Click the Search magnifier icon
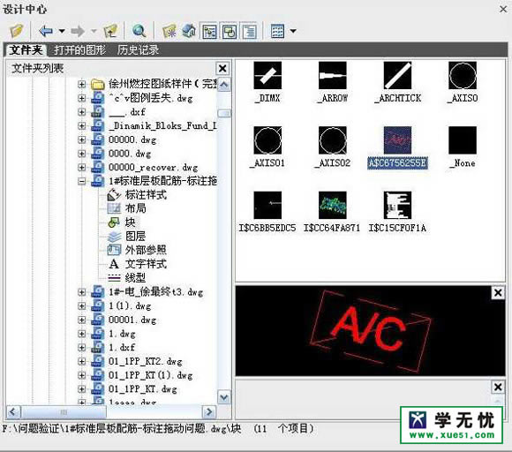 coord(139,31)
